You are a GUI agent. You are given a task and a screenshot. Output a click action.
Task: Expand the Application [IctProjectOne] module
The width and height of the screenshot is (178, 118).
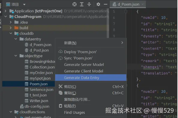tap(5, 11)
